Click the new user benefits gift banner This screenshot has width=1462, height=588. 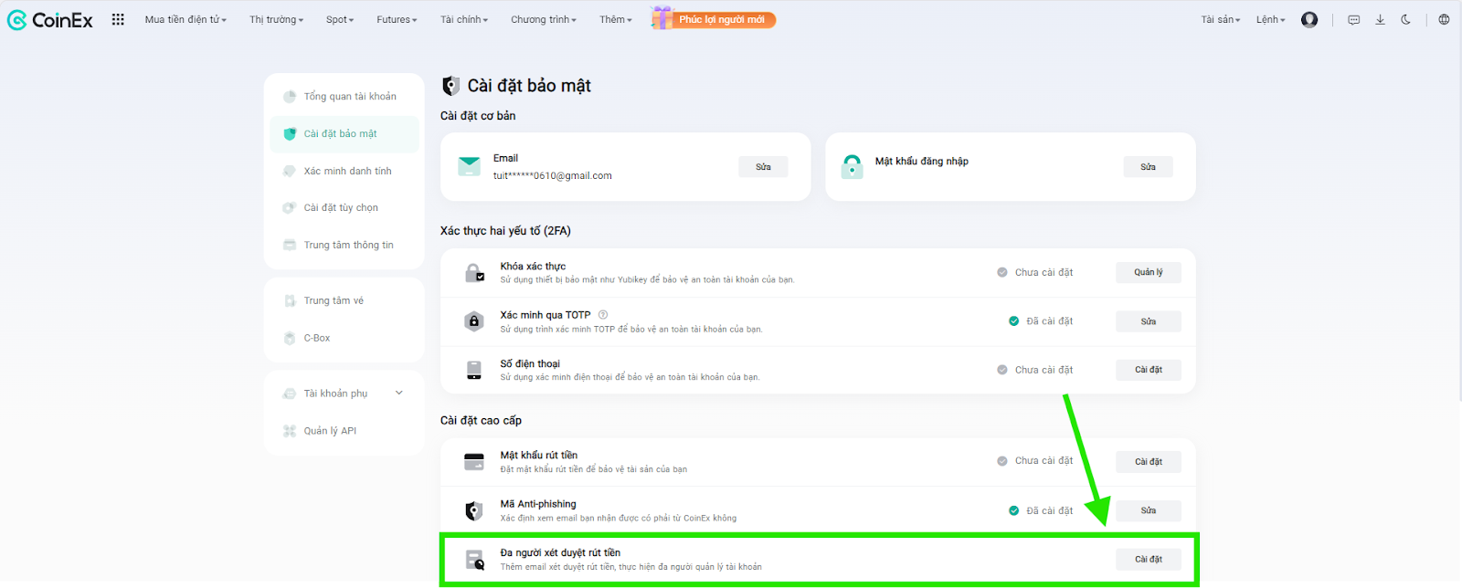pyautogui.click(x=714, y=19)
